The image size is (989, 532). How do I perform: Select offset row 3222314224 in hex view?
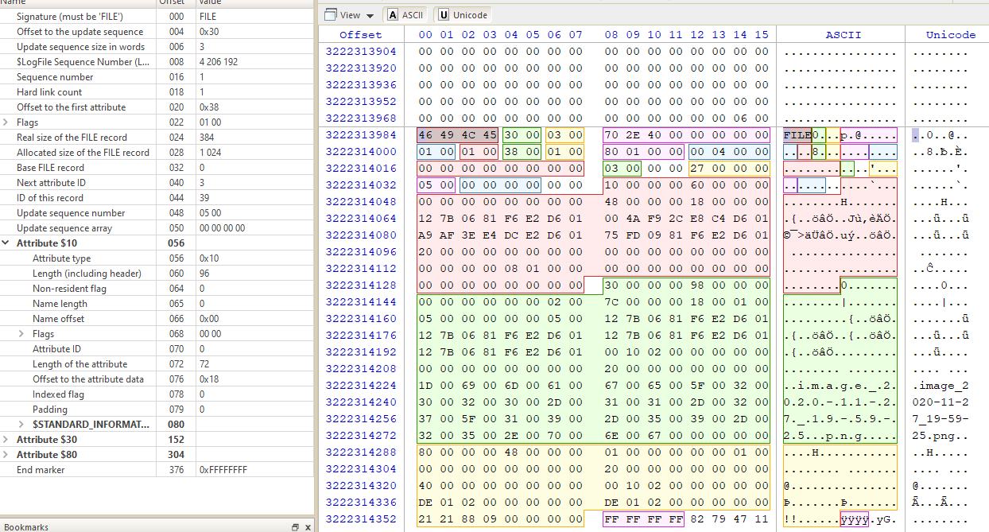pyautogui.click(x=360, y=386)
